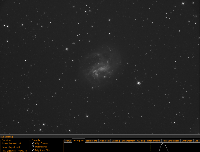The height and width of the screenshot is (152, 200).
Task: Uncheck the Align Frames checkbox
Action: coord(33,143)
